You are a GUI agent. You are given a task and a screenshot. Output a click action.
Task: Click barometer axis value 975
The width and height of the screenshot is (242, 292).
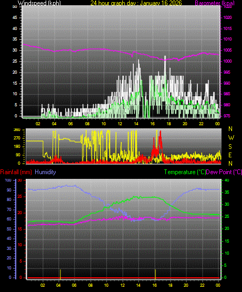pos(227,116)
